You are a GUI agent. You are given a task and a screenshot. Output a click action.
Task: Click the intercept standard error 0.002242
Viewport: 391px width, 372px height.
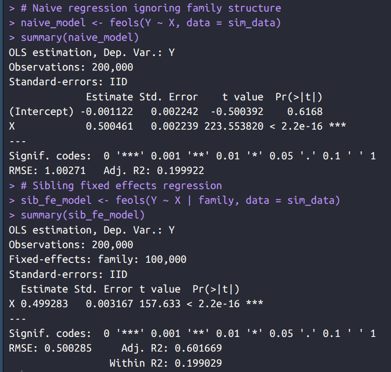click(175, 111)
